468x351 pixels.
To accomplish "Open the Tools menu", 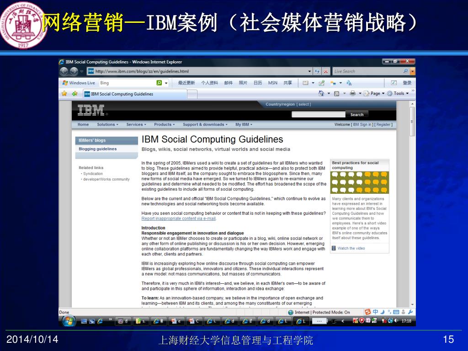I will [398, 93].
